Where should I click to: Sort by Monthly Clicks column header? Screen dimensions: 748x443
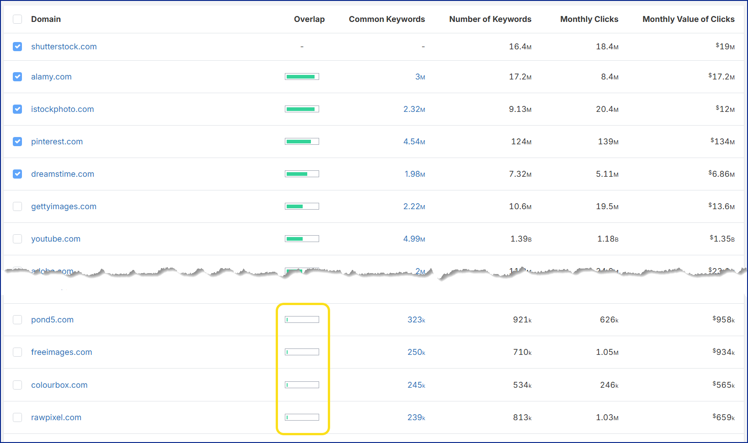point(589,19)
